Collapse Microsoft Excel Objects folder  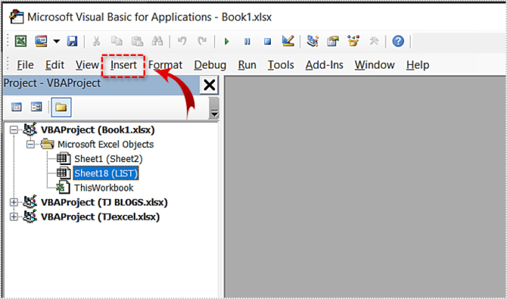click(30, 144)
